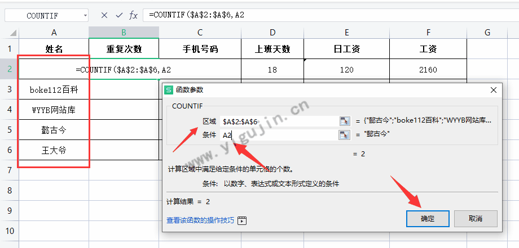Select row 10 header
The image size is (519, 248).
click(x=9, y=231)
